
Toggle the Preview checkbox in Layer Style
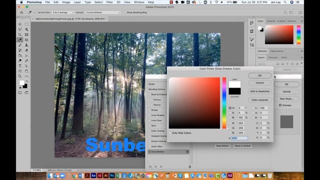pyautogui.click(x=280, y=105)
